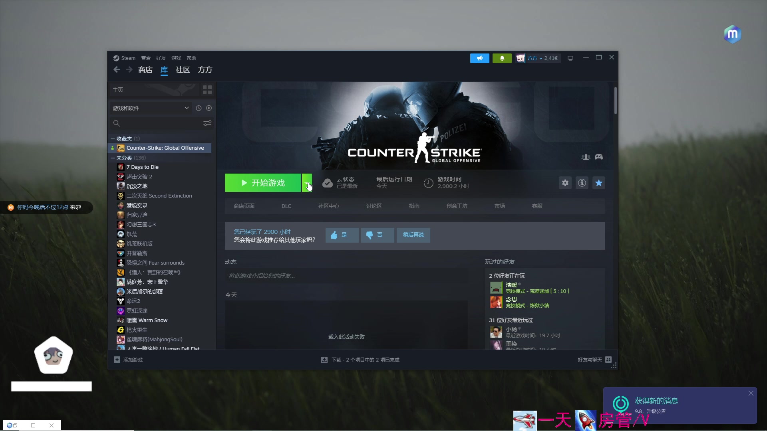Click the add game plus icon
This screenshot has height=431, width=767.
(x=117, y=360)
